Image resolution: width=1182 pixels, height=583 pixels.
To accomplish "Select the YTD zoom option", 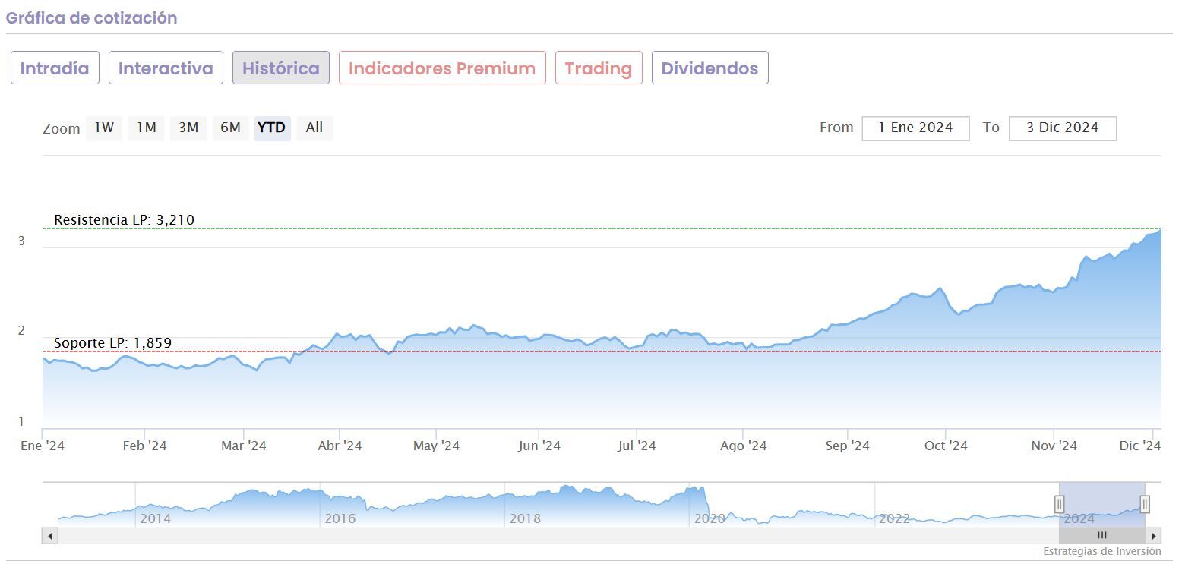I will click(272, 128).
